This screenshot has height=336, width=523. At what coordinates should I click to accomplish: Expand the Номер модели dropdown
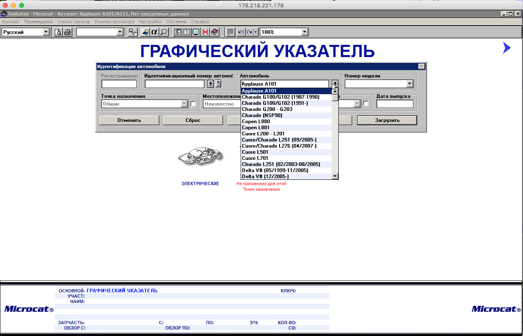click(x=409, y=84)
